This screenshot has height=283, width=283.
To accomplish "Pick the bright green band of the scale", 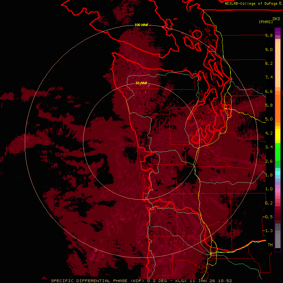I will (x=278, y=152).
